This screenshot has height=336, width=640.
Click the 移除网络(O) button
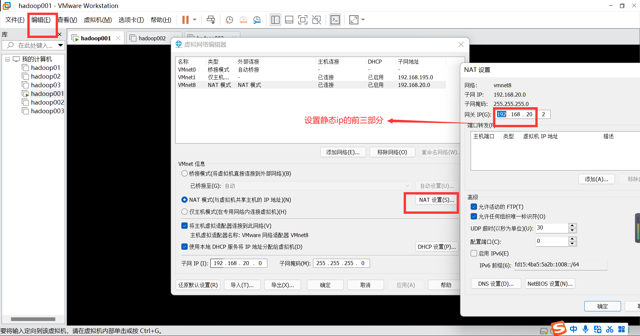point(392,152)
